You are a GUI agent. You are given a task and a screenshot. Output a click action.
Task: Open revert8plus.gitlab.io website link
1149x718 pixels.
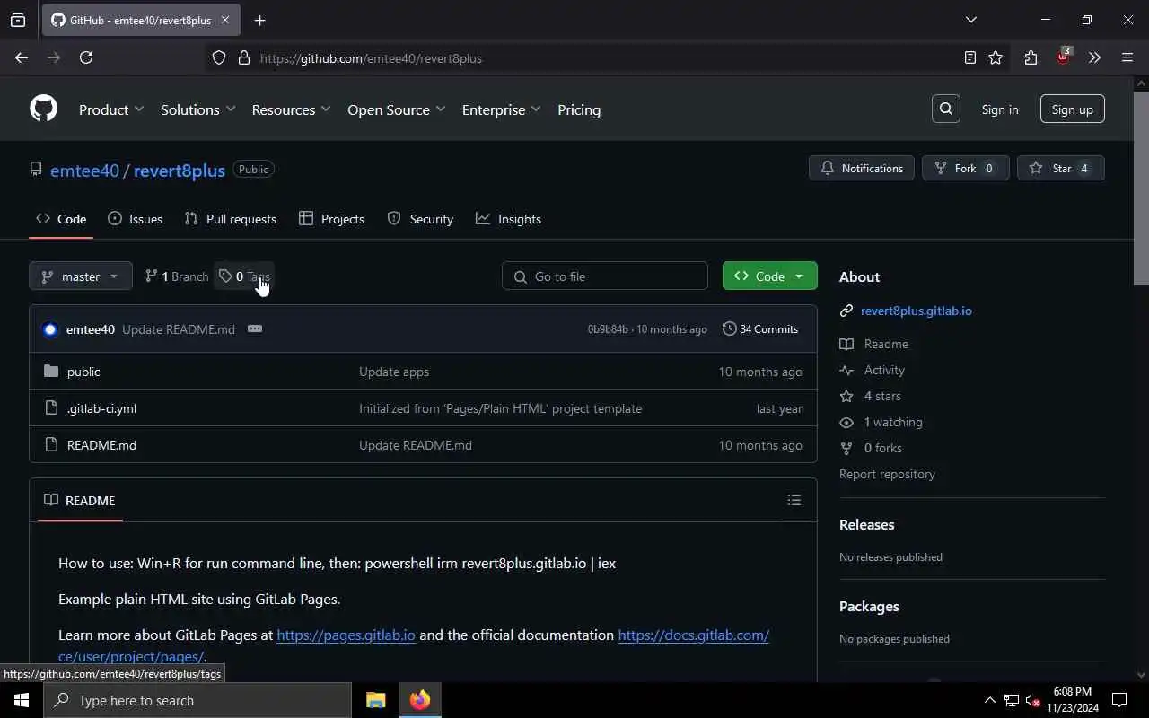(916, 311)
